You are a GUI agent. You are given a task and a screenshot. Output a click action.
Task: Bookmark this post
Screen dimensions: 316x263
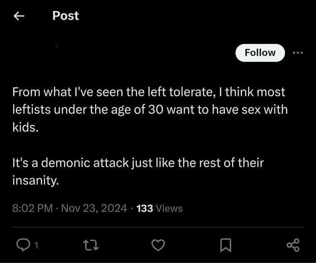click(x=225, y=245)
